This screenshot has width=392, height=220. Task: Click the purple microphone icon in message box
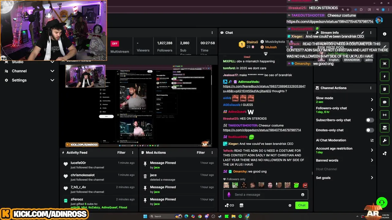[x=229, y=195]
